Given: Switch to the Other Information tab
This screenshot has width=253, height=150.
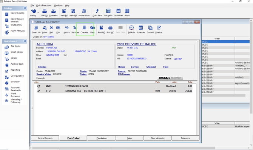Looking at the screenshot, I should pyautogui.click(x=157, y=138).
